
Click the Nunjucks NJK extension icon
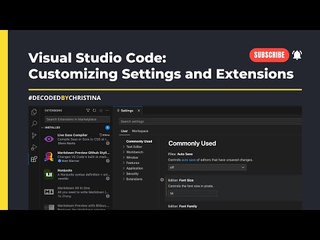tap(49, 175)
